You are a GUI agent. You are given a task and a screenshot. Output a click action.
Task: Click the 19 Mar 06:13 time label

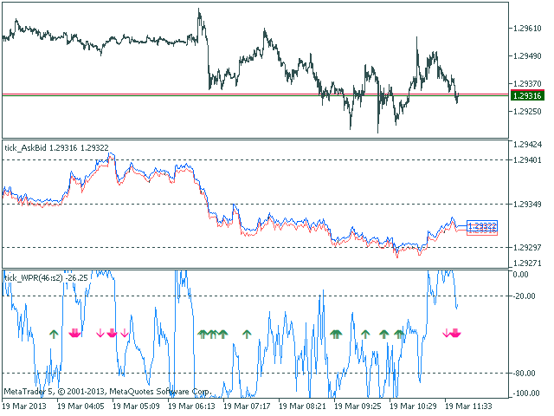coord(191,406)
